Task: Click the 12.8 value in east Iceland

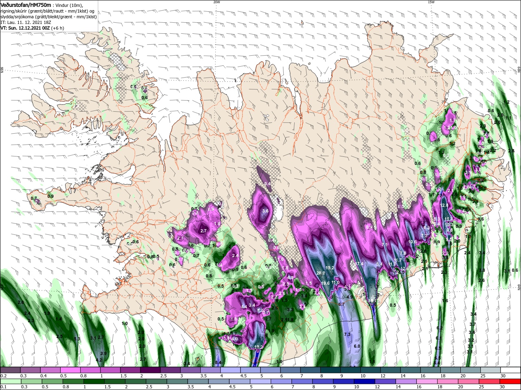Action: pyautogui.click(x=444, y=205)
